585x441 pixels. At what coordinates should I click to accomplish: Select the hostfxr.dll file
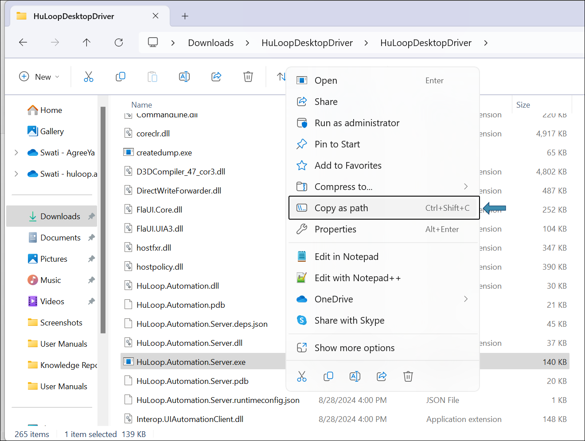154,248
